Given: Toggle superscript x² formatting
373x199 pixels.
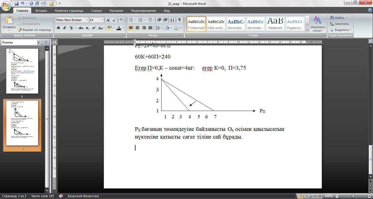Looking at the screenshot, I should (x=94, y=28).
